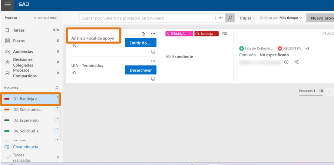Open advanced search options ellipsis in search bar
This screenshot has height=165, width=334.
220,18
